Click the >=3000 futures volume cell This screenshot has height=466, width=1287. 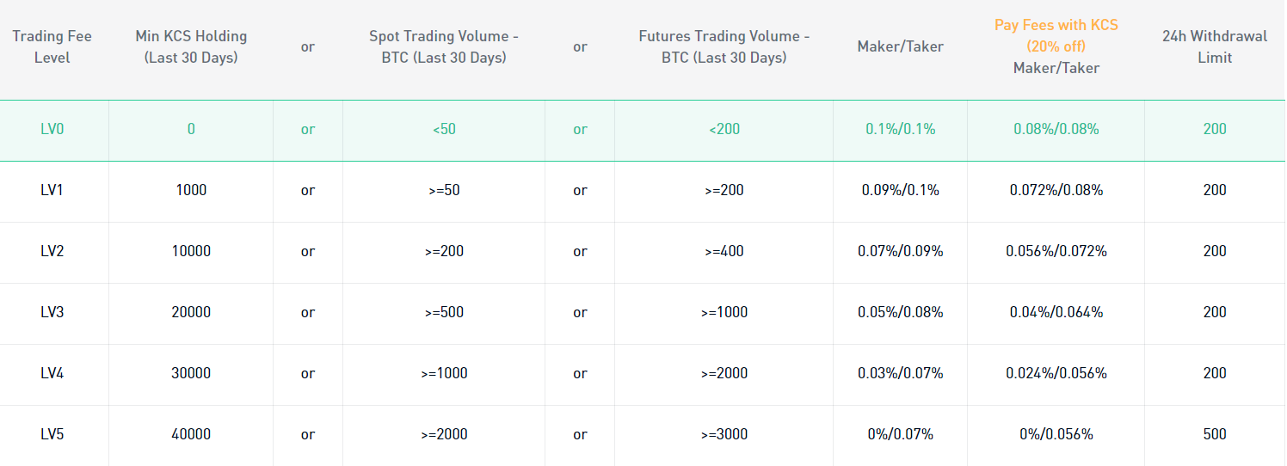click(x=724, y=434)
